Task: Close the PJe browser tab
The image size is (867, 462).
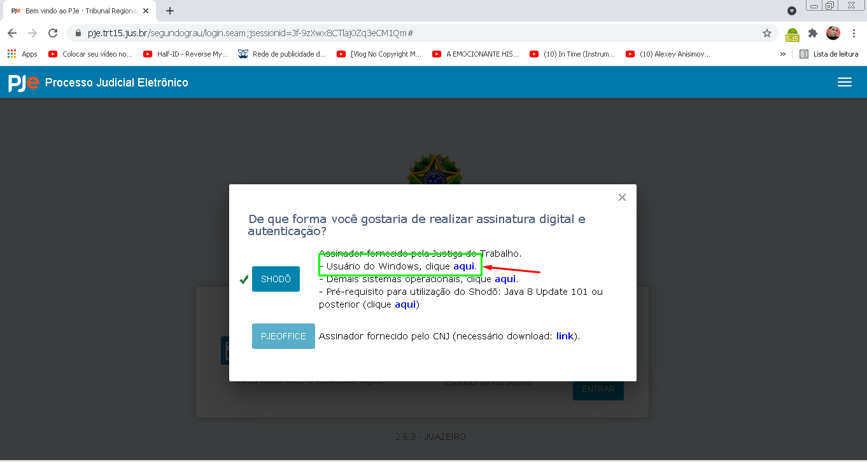Action: click(x=146, y=11)
